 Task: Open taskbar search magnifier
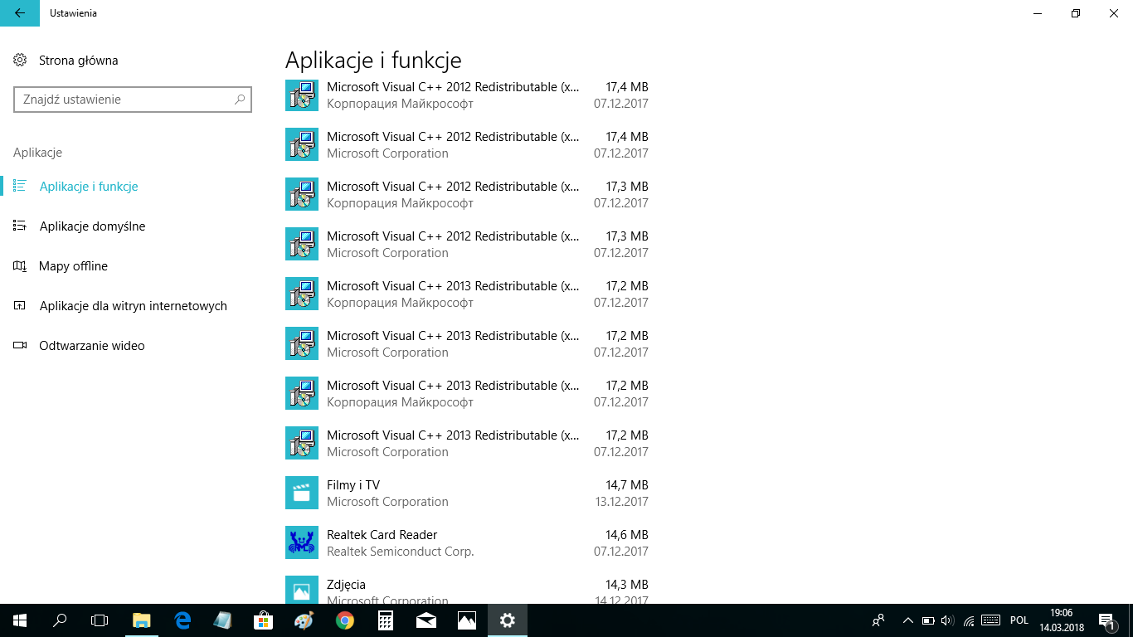point(60,620)
